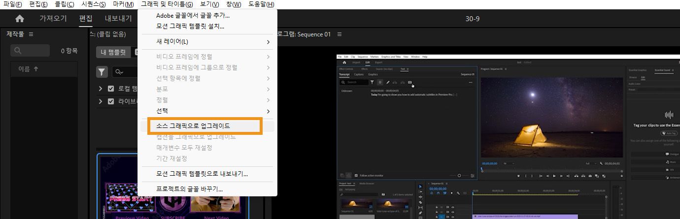
Task: Click the template filter funnel icon
Action: click(102, 72)
